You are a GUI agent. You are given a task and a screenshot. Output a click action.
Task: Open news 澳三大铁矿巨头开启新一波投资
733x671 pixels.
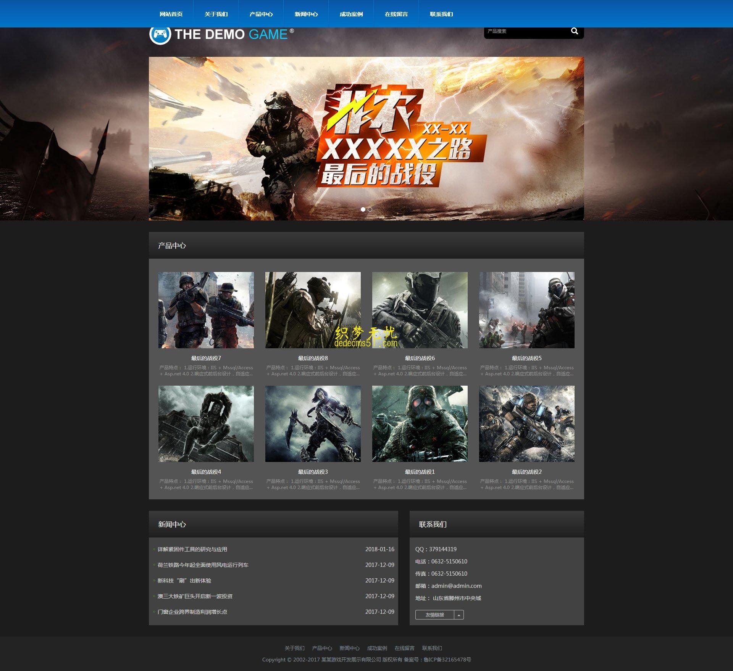[x=195, y=596]
